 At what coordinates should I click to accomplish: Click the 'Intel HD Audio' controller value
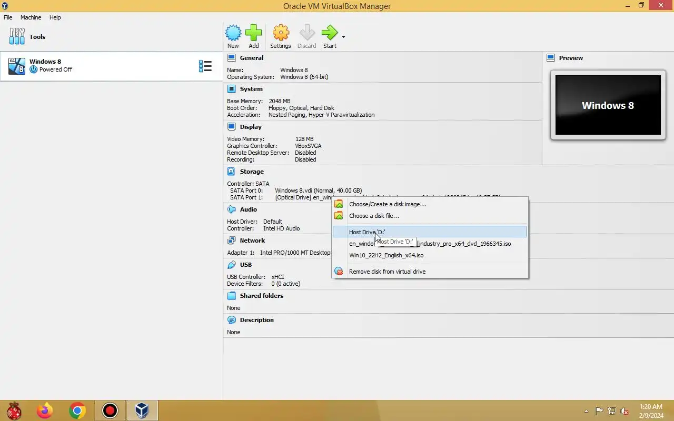(x=282, y=228)
